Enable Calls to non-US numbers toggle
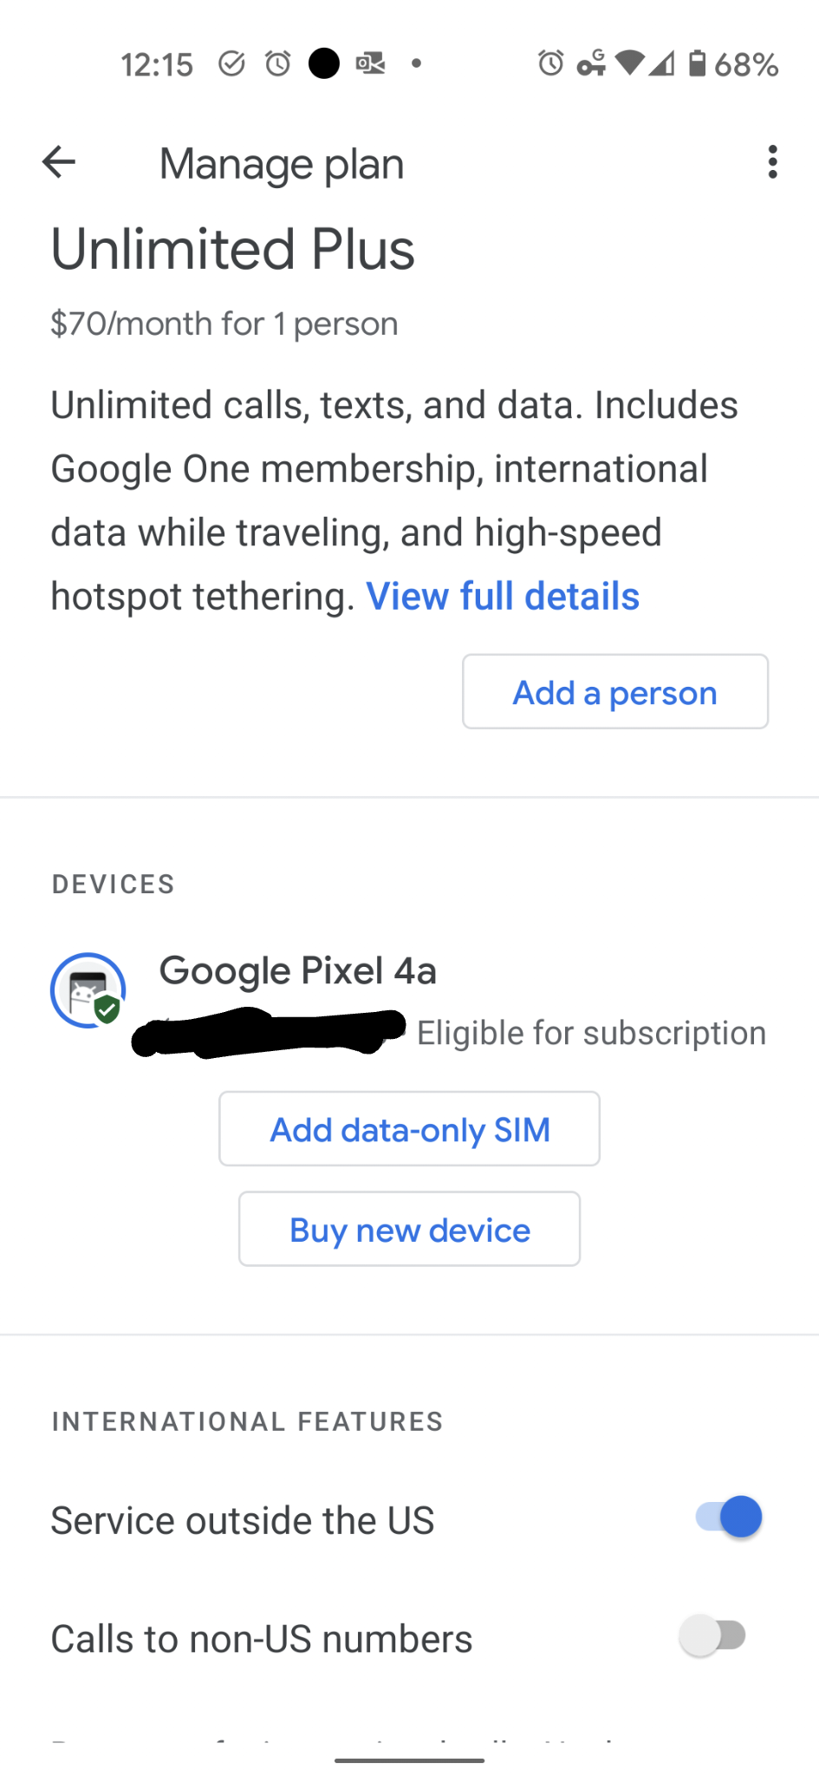Viewport: 819px width, 1776px height. coord(713,1636)
